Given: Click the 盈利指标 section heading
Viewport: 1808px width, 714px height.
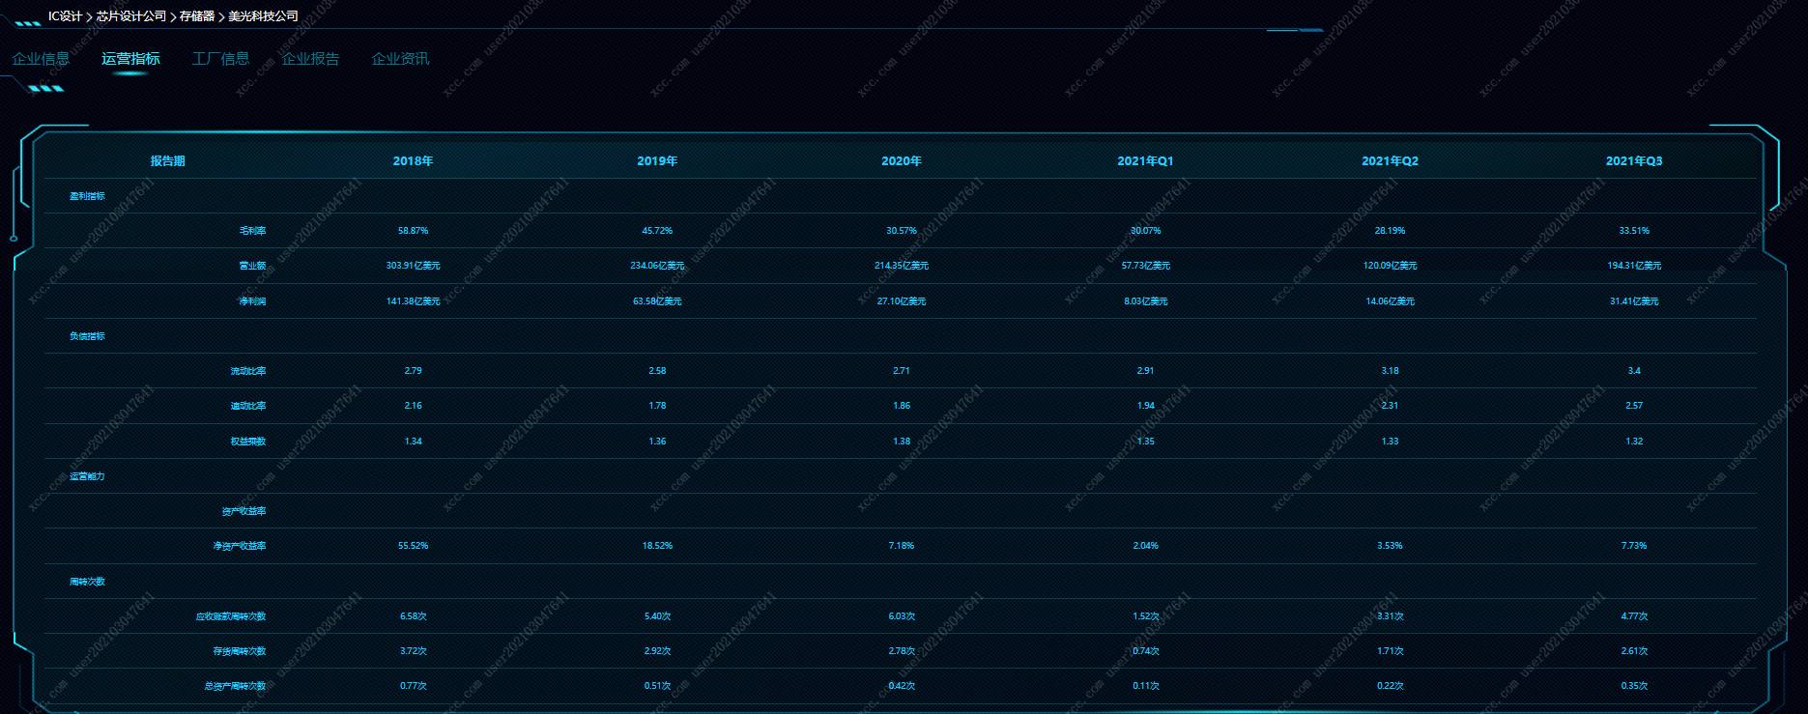Looking at the screenshot, I should [x=87, y=196].
